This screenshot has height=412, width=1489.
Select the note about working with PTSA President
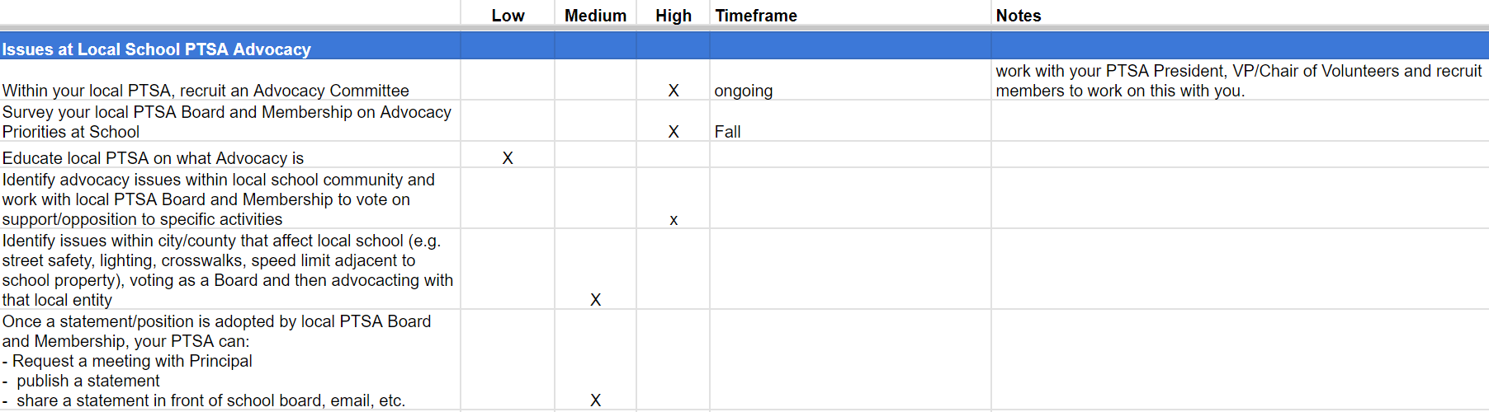[1238, 81]
